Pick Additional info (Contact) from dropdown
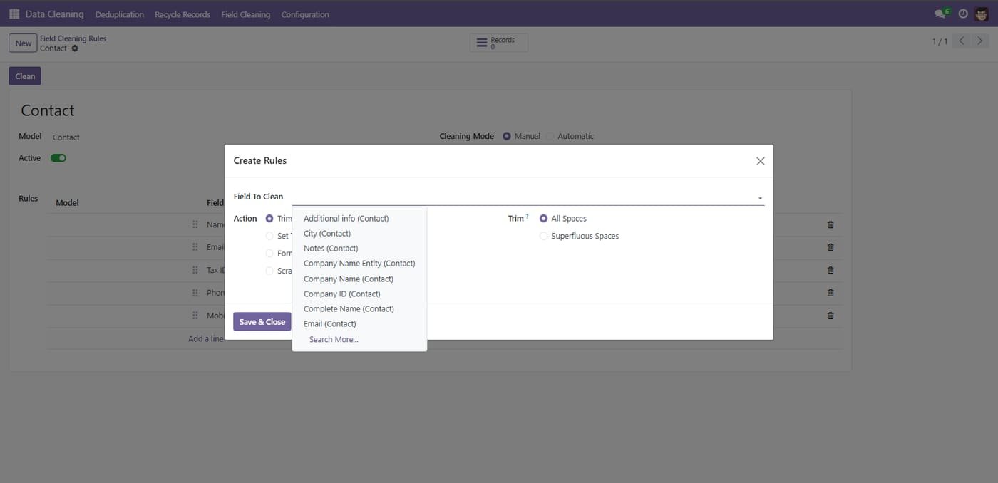The height and width of the screenshot is (483, 998). tap(359, 219)
